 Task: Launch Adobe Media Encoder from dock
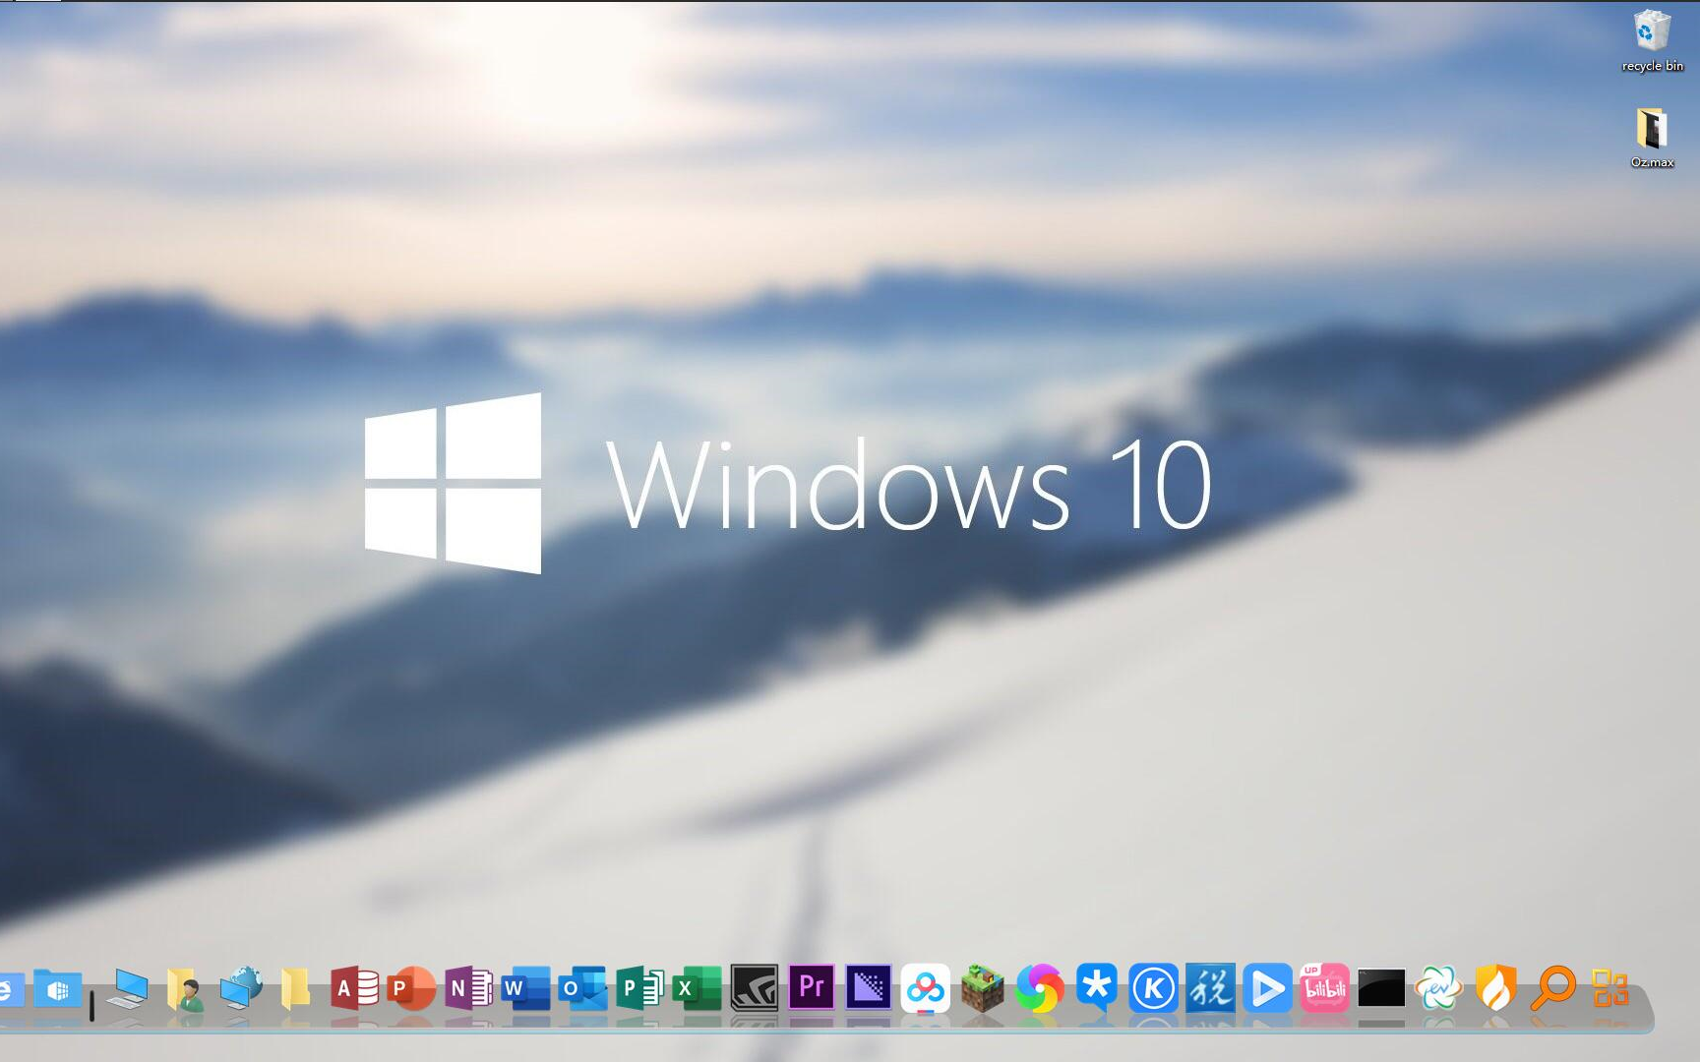(869, 987)
